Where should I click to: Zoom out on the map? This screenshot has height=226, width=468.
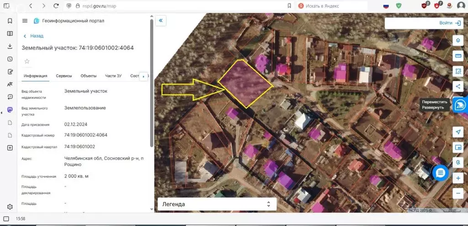458,193
